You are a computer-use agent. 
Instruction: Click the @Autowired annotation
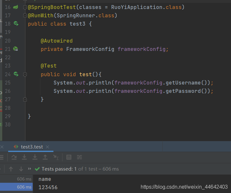tap(57, 41)
